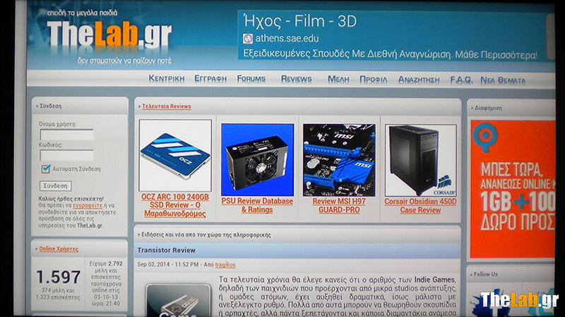Click the athens.sae.edu globe icon
The image size is (565, 317).
tap(248, 39)
